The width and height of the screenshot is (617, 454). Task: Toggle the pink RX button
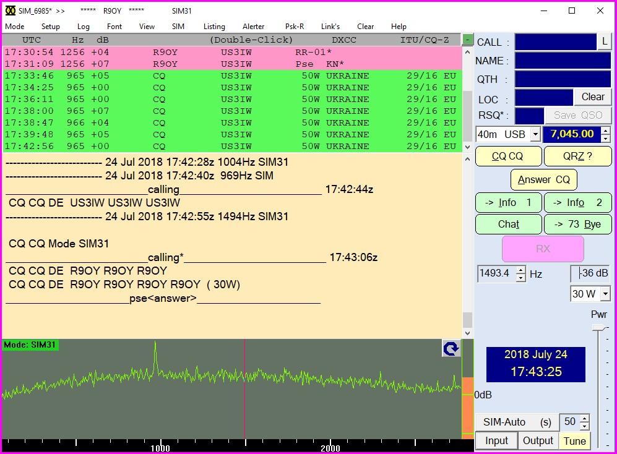pos(543,249)
